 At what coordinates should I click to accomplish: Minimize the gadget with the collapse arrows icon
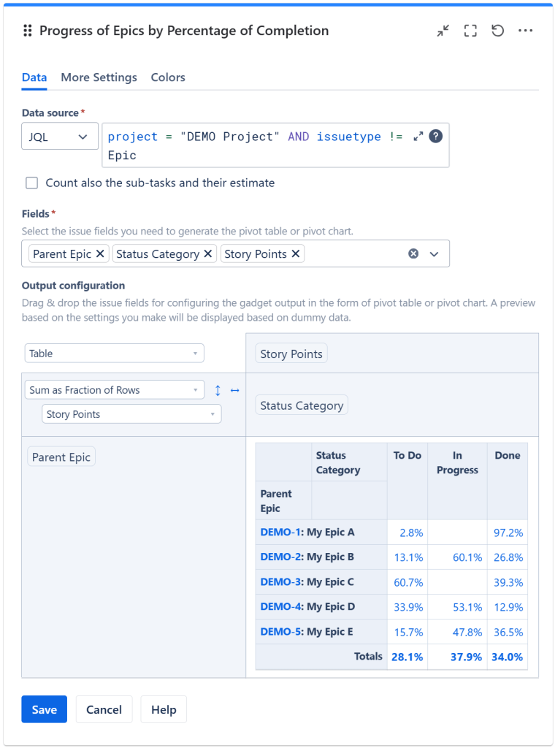click(443, 31)
